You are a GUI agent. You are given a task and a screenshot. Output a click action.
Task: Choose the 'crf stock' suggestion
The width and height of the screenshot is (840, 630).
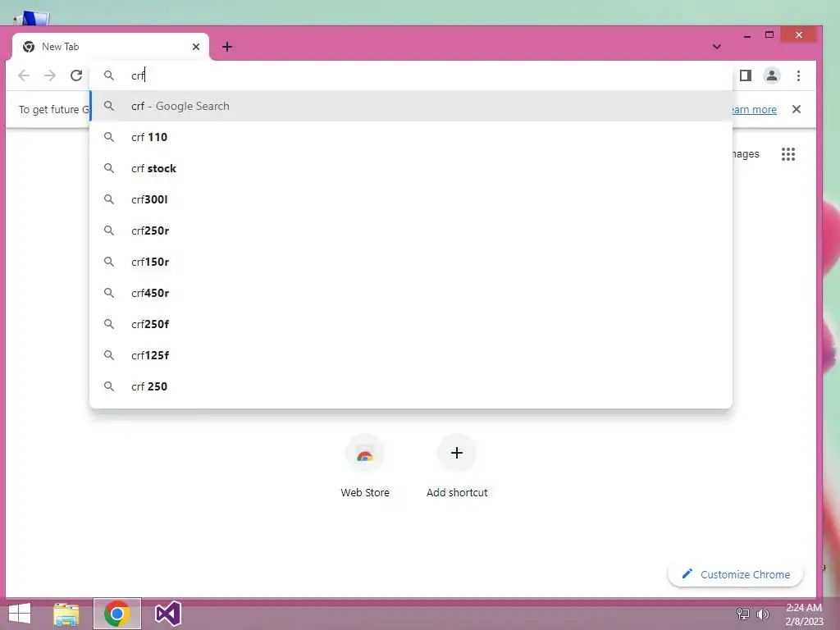tap(411, 168)
